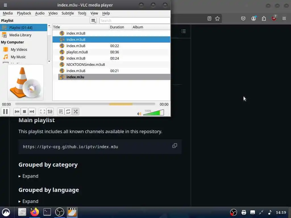Image resolution: width=291 pixels, height=218 pixels.
Task: Open Pocket save icon in Firefox
Action: point(243,18)
